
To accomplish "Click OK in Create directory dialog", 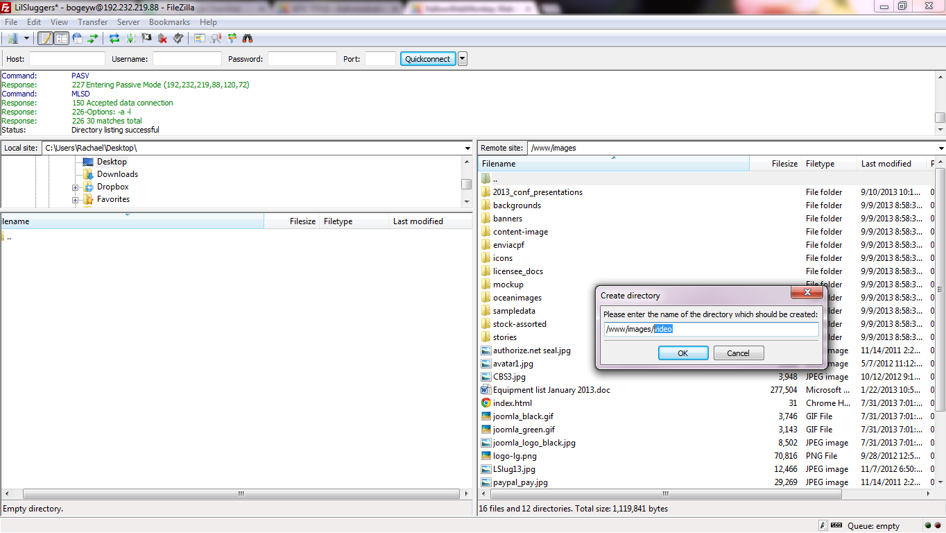I will [683, 353].
